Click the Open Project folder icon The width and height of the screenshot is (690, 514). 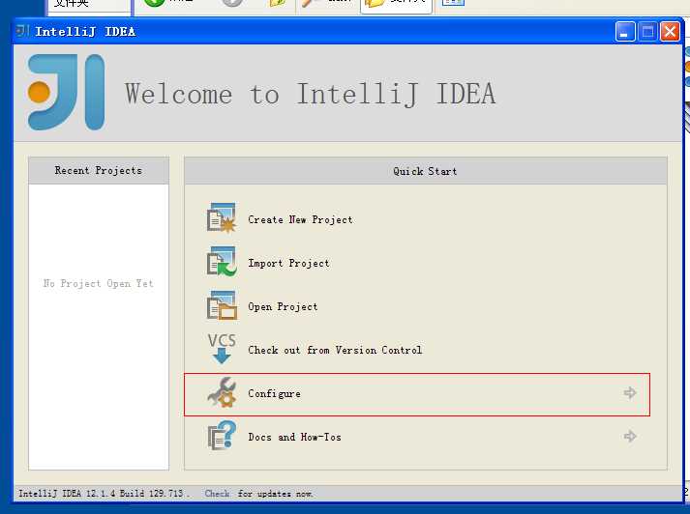(x=222, y=305)
